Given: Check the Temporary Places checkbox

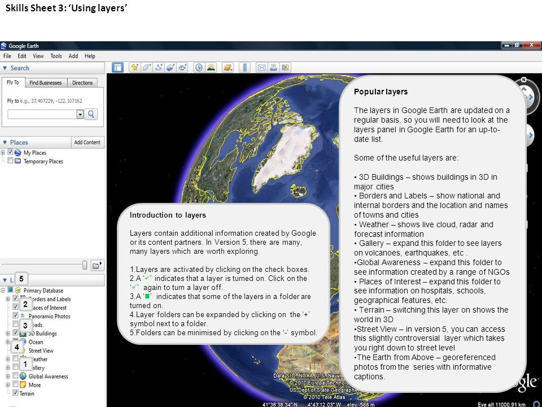Looking at the screenshot, I should (10, 161).
